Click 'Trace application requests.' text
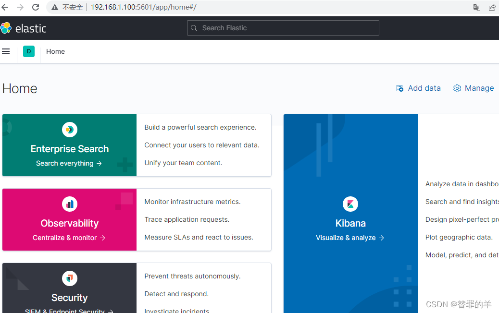499x313 pixels. pyautogui.click(x=187, y=219)
